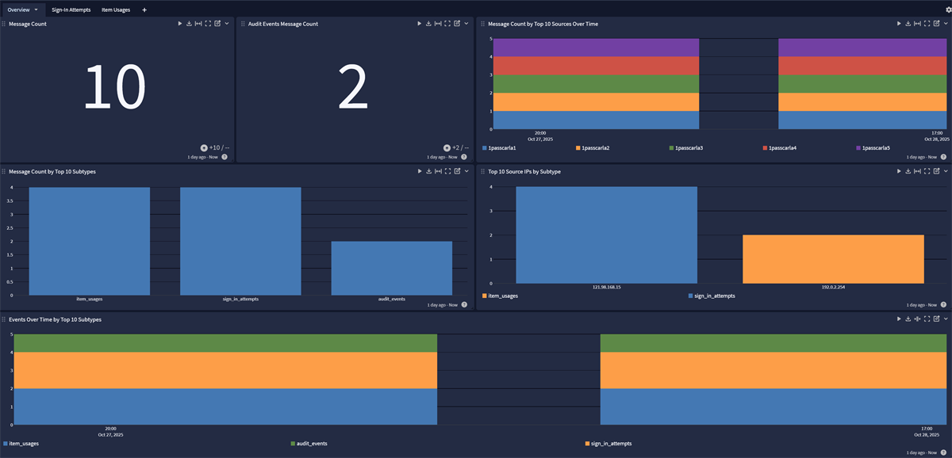Screen dimensions: 952x458
Task: Toggle 1passcarla1 legend series
Action: pos(501,148)
